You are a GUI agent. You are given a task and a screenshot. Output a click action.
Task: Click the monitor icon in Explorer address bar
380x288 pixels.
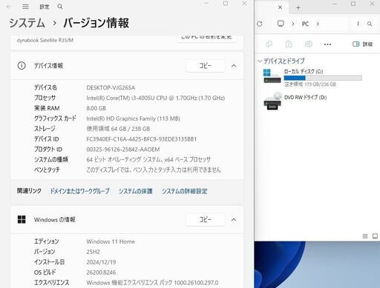[x=281, y=24]
